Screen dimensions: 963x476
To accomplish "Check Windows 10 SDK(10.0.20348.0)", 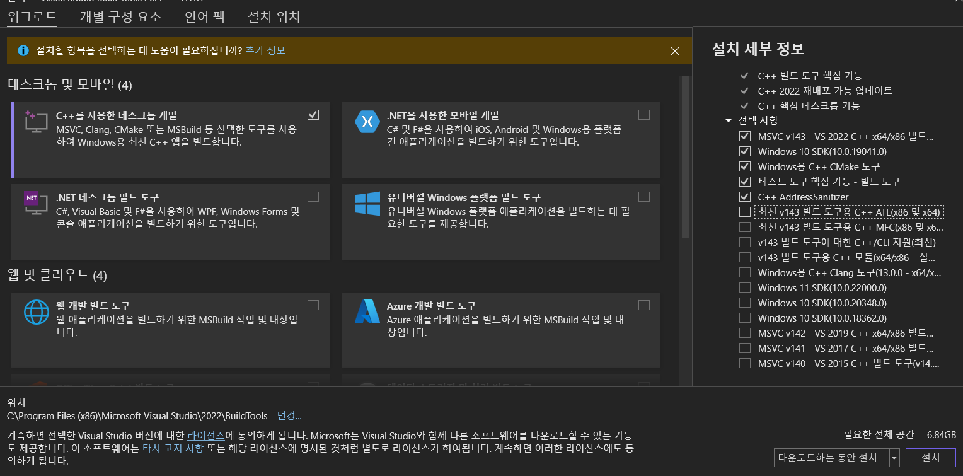I will point(745,303).
